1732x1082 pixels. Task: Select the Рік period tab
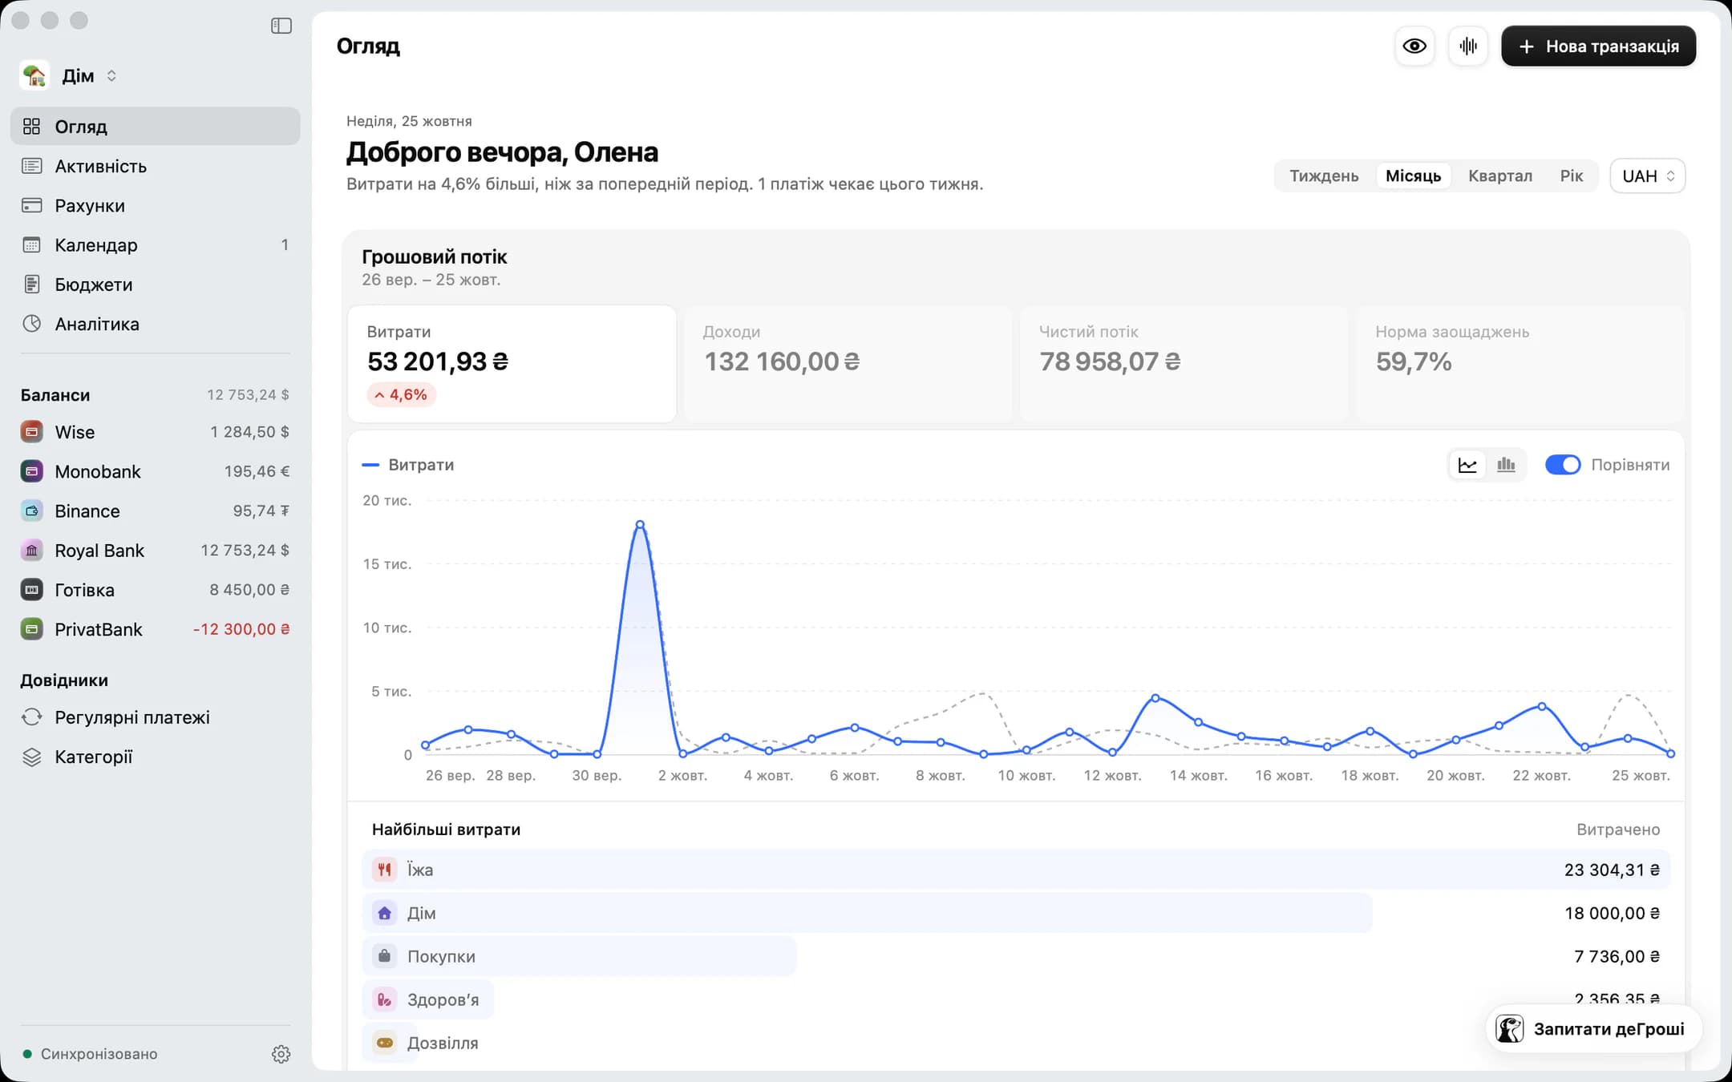click(x=1571, y=176)
